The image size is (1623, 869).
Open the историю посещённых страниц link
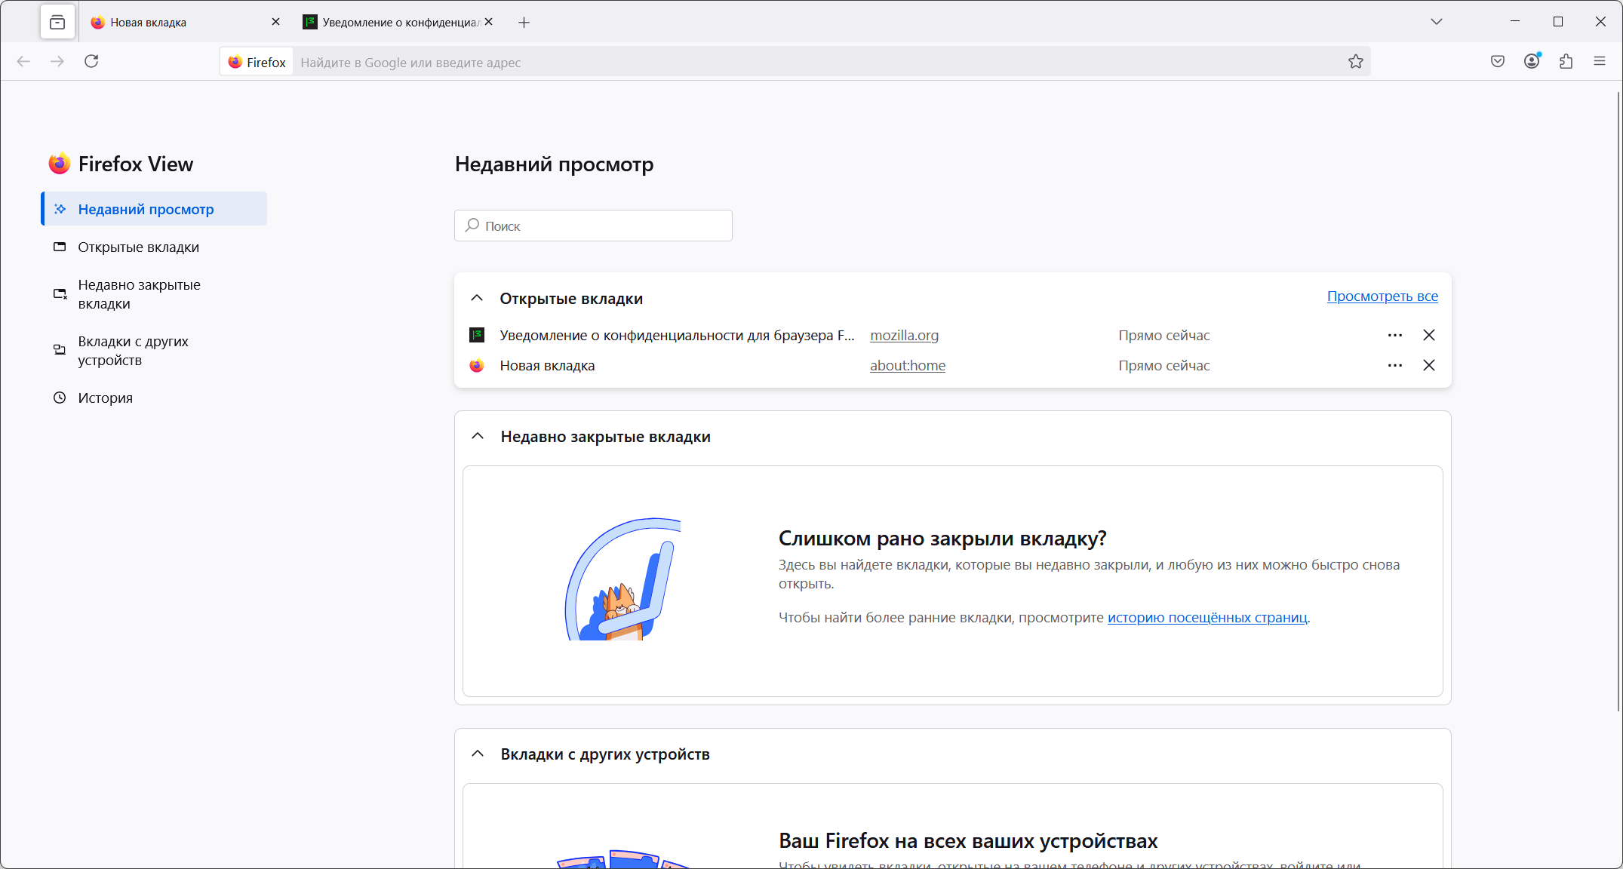coord(1207,617)
